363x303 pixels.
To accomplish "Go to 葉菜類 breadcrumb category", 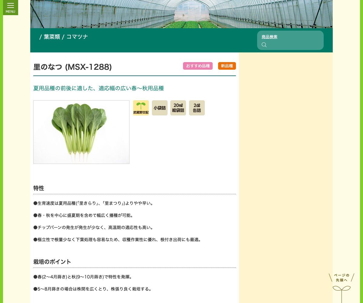I will tap(52, 37).
